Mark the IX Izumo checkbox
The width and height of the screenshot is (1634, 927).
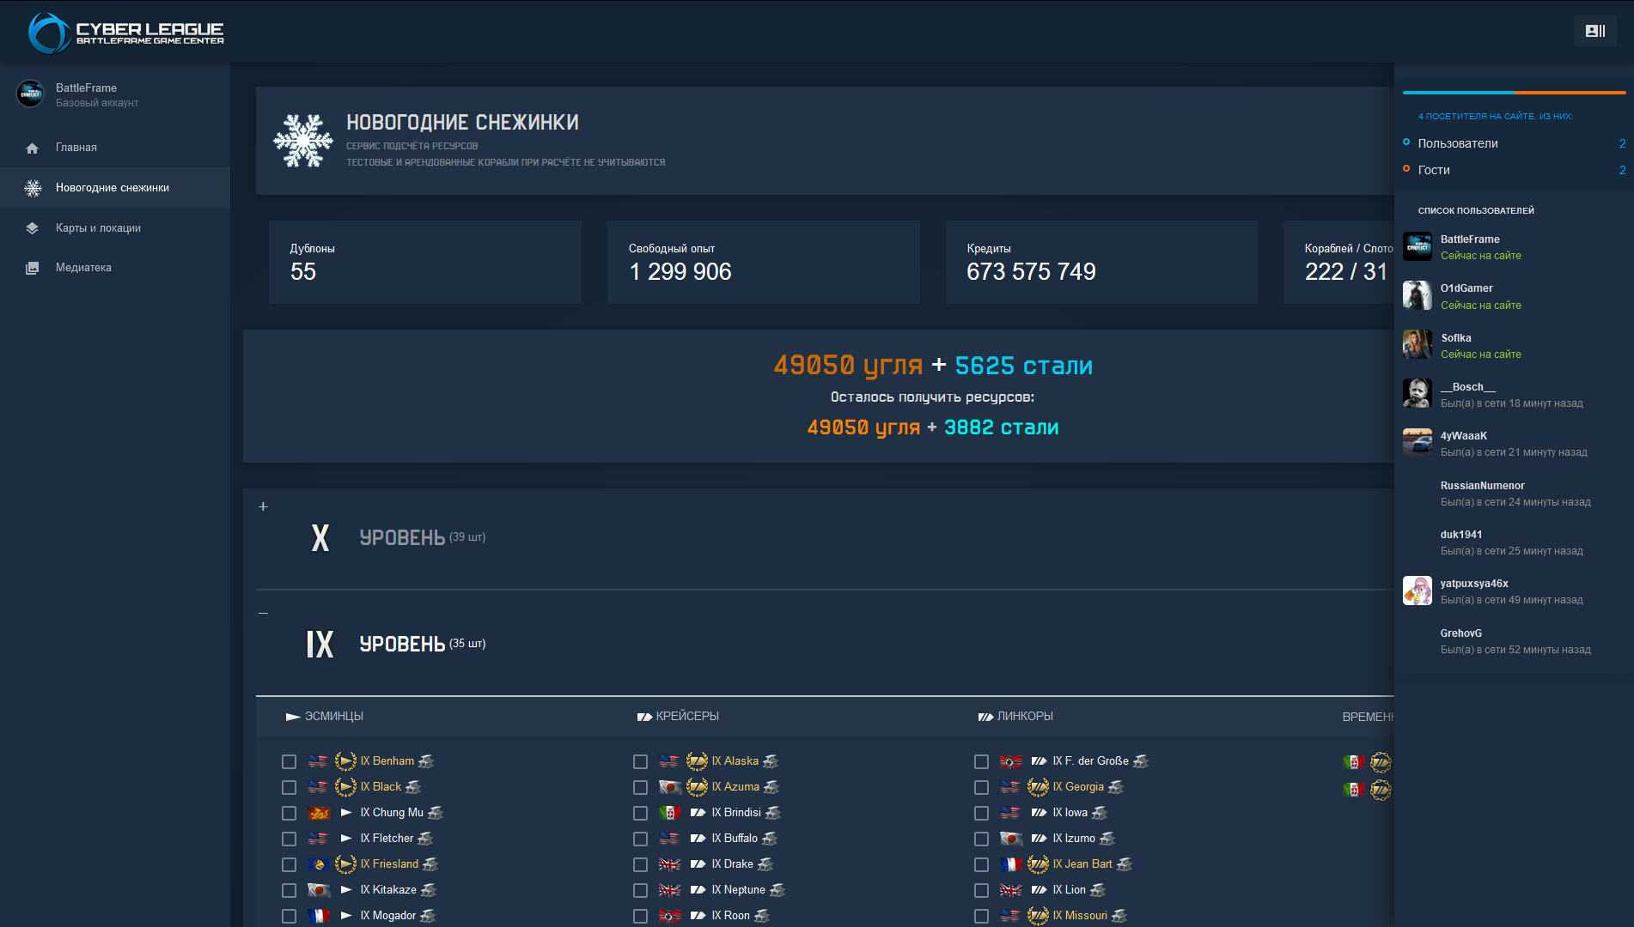click(x=981, y=839)
